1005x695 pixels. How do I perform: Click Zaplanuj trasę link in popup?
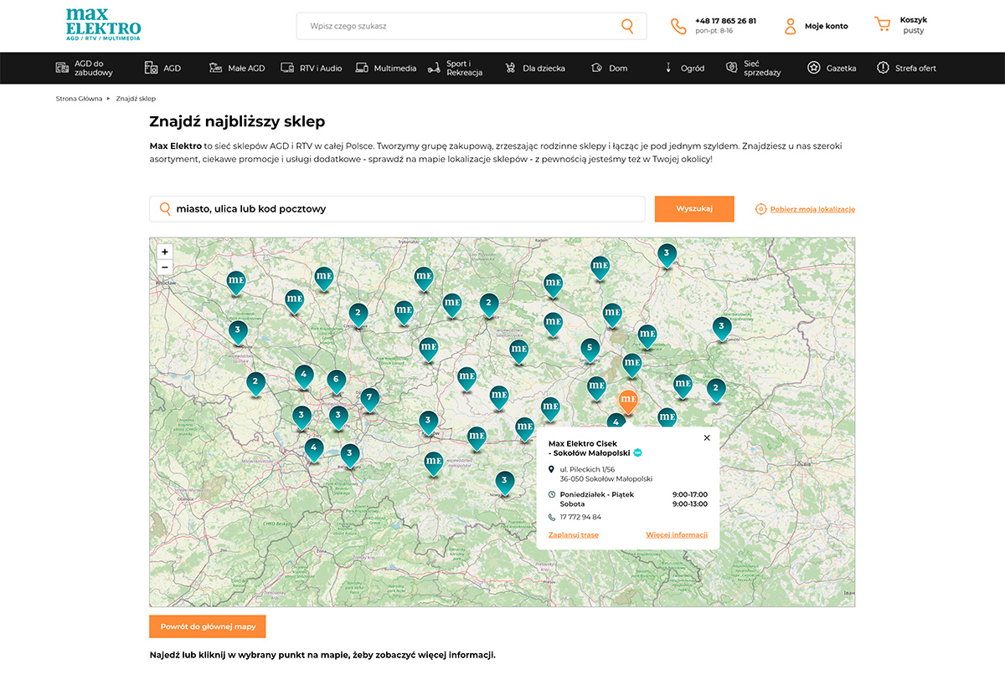573,535
